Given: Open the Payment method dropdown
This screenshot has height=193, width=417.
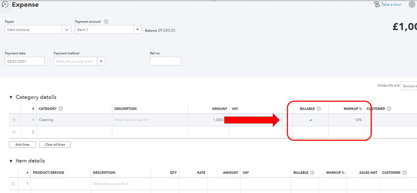Looking at the screenshot, I should point(101,61).
